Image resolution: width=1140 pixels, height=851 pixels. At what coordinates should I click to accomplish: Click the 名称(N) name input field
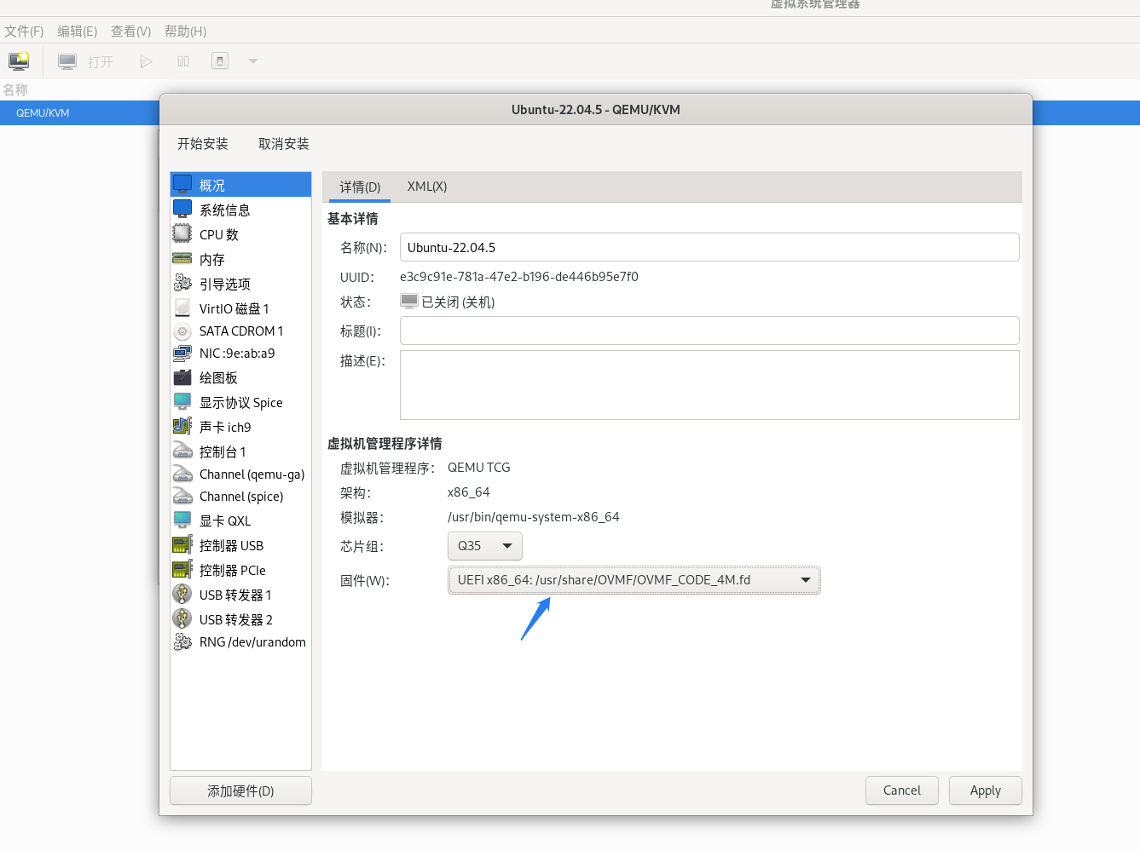click(709, 248)
